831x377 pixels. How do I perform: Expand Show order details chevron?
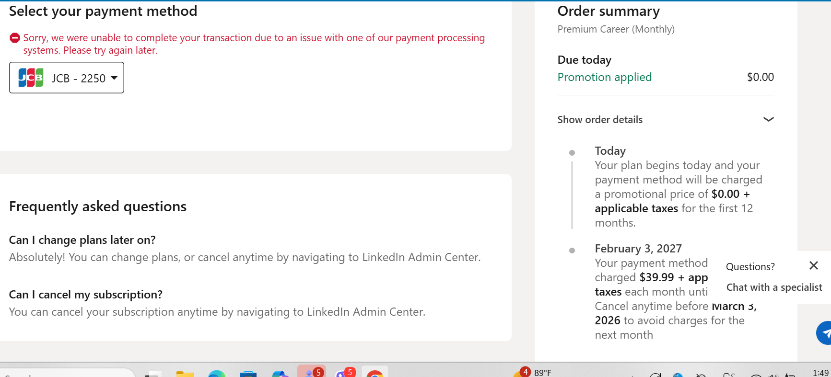pos(768,119)
